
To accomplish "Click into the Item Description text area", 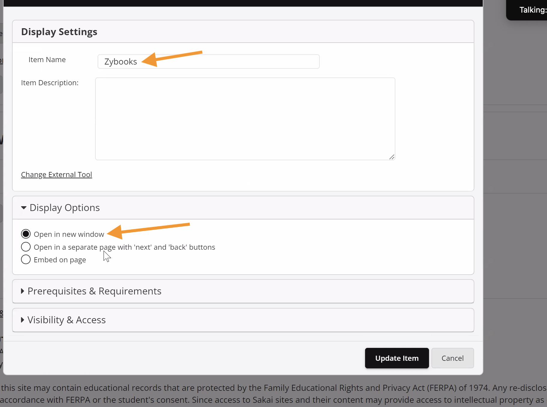I will pos(245,119).
